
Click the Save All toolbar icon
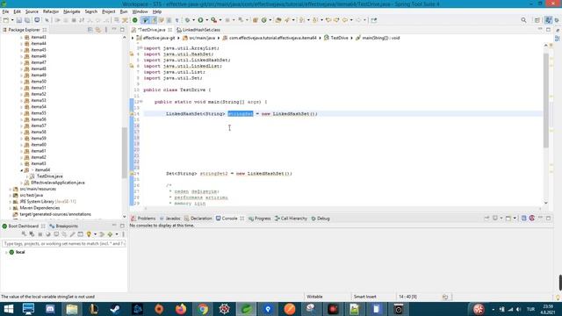(x=27, y=20)
